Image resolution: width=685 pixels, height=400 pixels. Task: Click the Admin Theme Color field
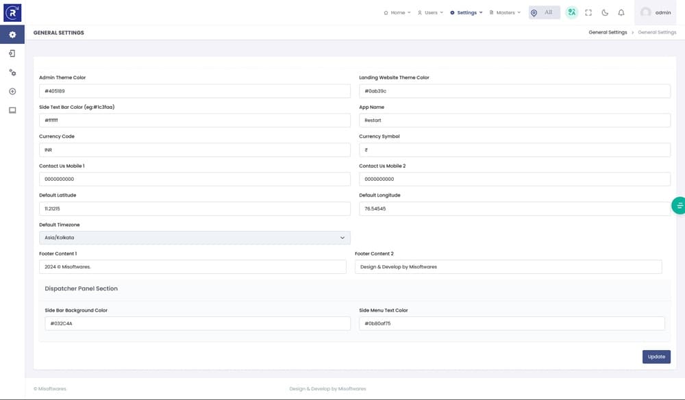pos(195,91)
